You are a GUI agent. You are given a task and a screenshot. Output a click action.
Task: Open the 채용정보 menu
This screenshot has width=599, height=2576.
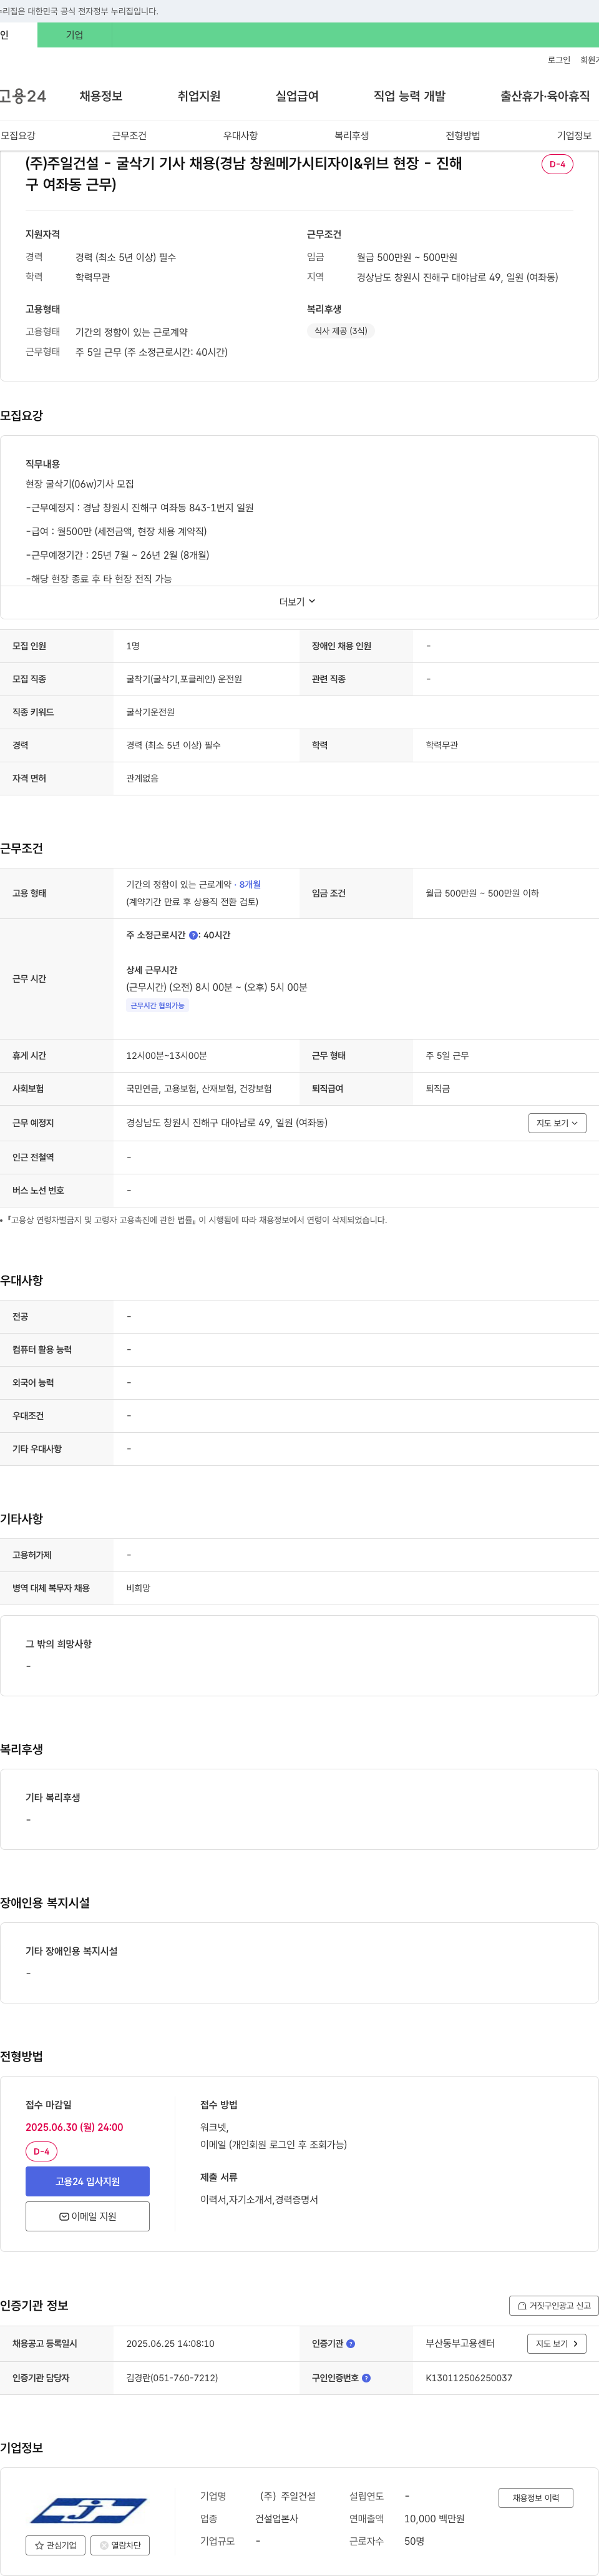point(101,96)
